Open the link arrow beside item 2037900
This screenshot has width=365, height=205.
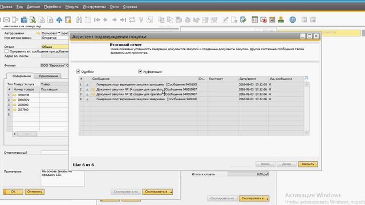(15, 110)
